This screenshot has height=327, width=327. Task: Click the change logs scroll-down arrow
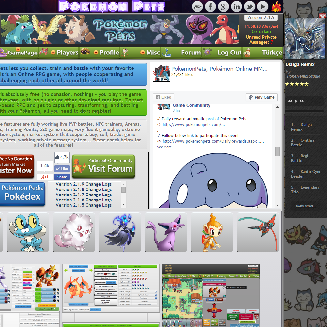[x=123, y=205]
